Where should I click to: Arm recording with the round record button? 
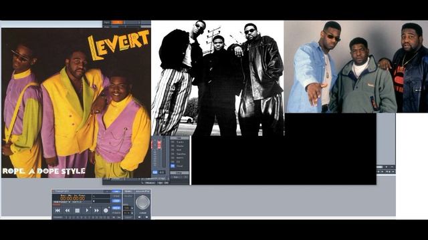click(106, 211)
